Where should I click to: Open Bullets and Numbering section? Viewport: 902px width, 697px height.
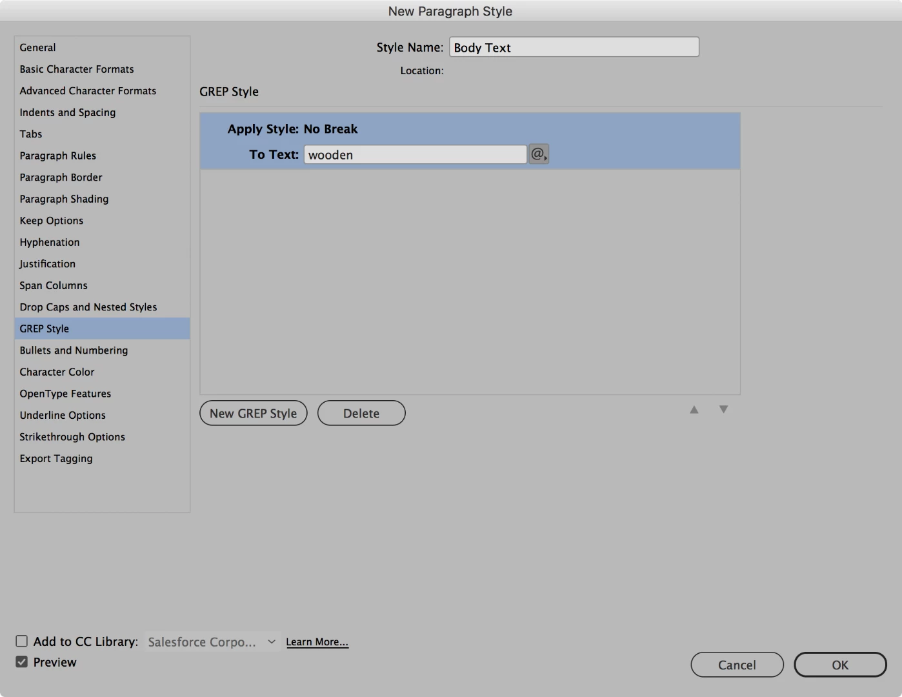(102, 350)
